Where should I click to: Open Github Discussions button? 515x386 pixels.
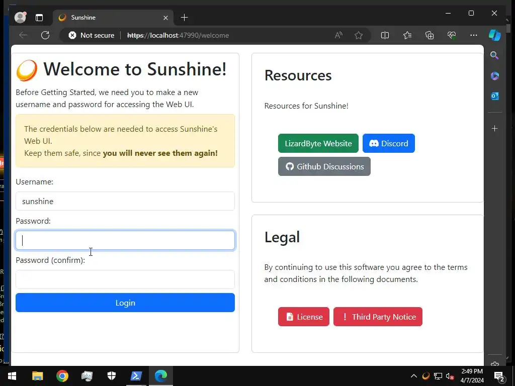[324, 166]
